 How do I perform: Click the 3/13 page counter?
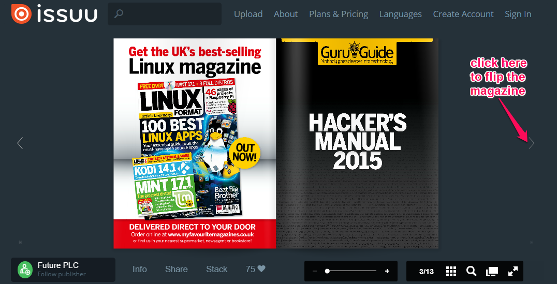point(426,272)
